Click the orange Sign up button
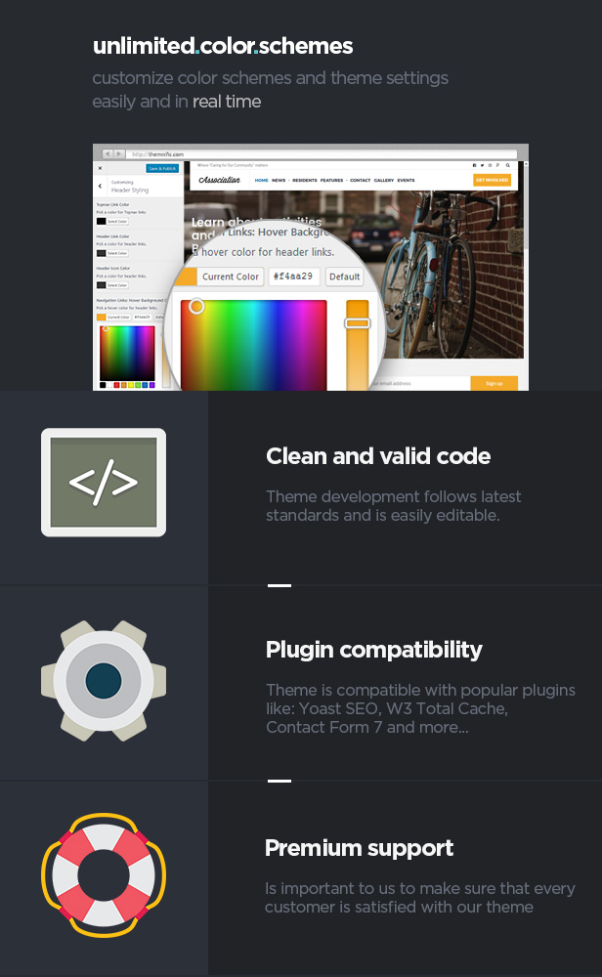 (x=494, y=383)
